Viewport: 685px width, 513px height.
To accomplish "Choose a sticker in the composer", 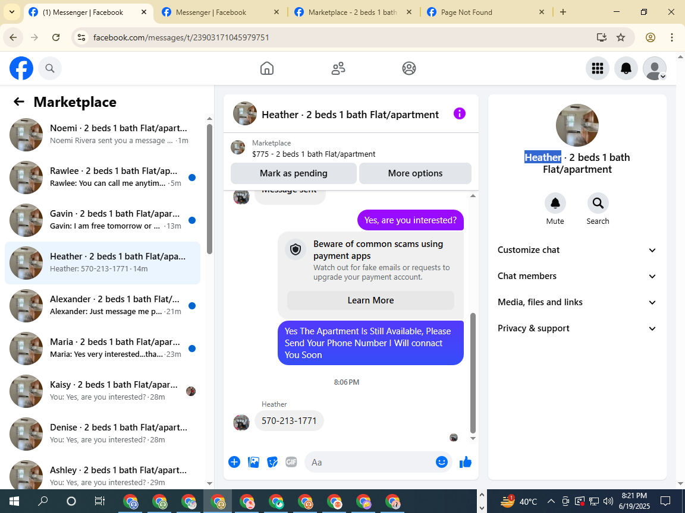I will (x=272, y=462).
